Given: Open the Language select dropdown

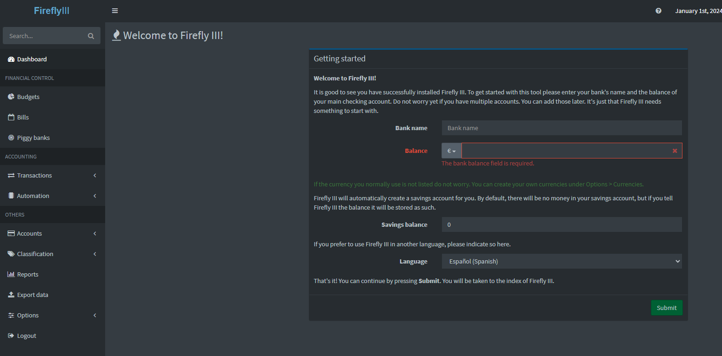Looking at the screenshot, I should coord(562,261).
